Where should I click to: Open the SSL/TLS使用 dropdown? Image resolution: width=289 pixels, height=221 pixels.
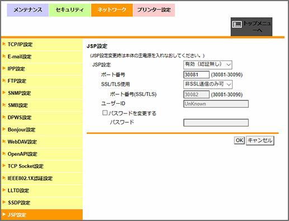point(208,84)
